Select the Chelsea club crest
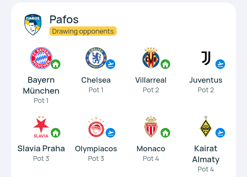Screen dimensions: 247x177 (96, 58)
